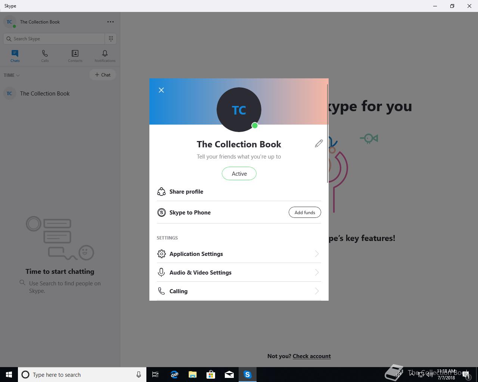
Task: Click Type here to search box
Action: point(82,375)
